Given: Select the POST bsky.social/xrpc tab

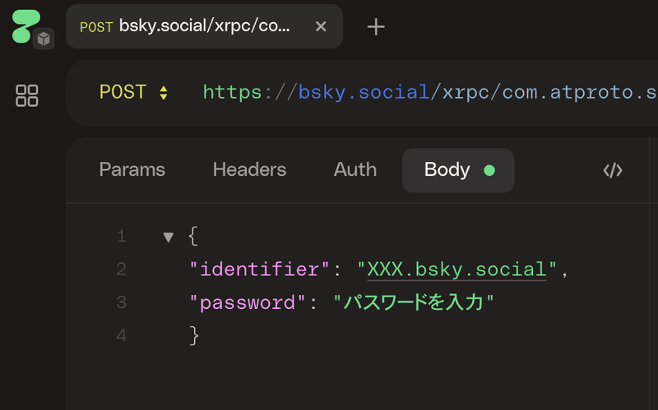Looking at the screenshot, I should [x=204, y=26].
